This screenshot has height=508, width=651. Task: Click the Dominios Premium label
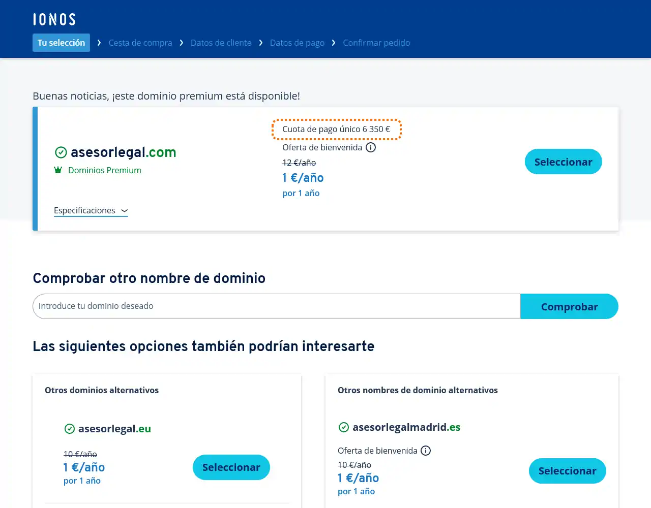pos(105,170)
